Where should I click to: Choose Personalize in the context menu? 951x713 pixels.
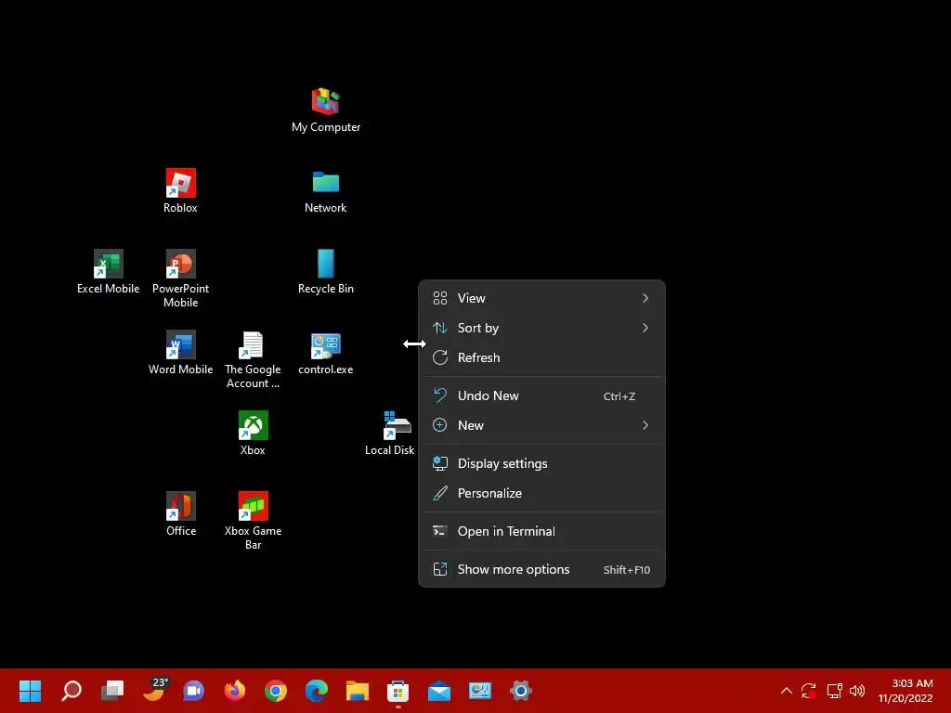541,494
